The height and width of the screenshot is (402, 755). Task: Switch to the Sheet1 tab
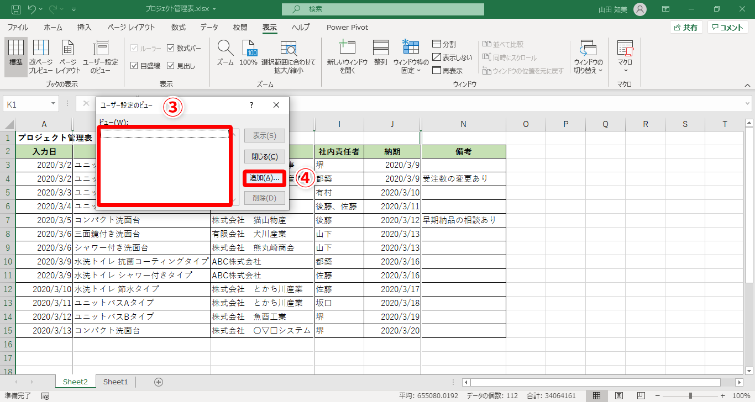click(x=116, y=382)
